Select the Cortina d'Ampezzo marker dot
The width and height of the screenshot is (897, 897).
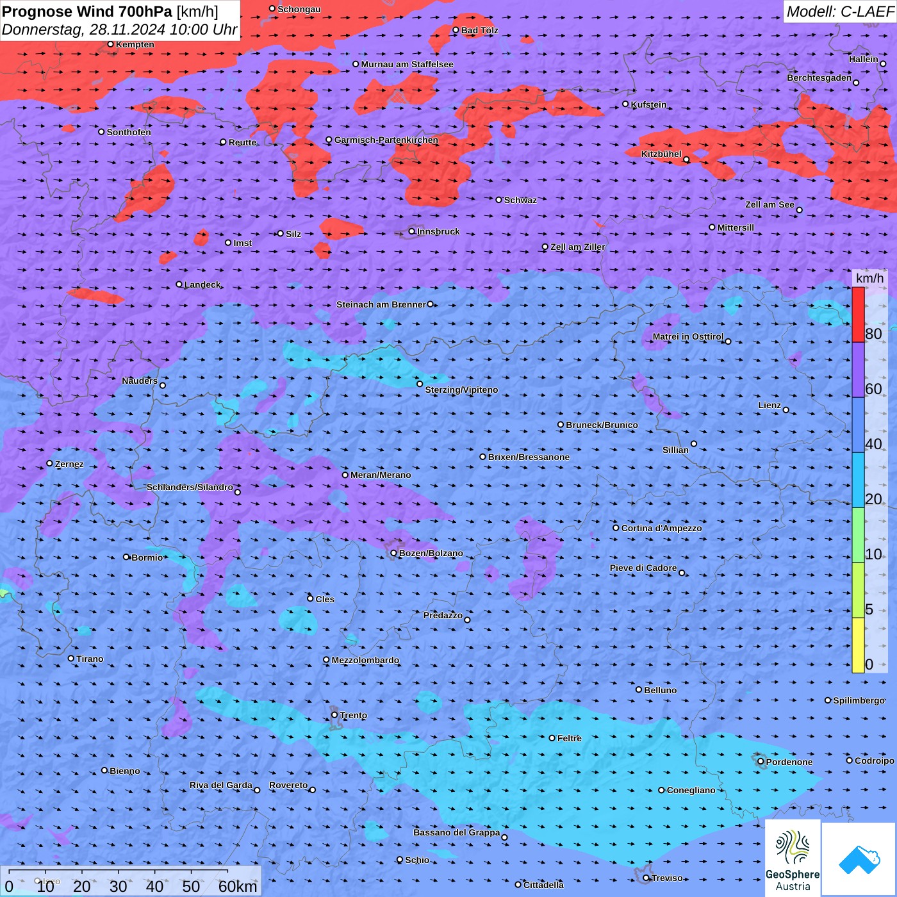pyautogui.click(x=616, y=528)
